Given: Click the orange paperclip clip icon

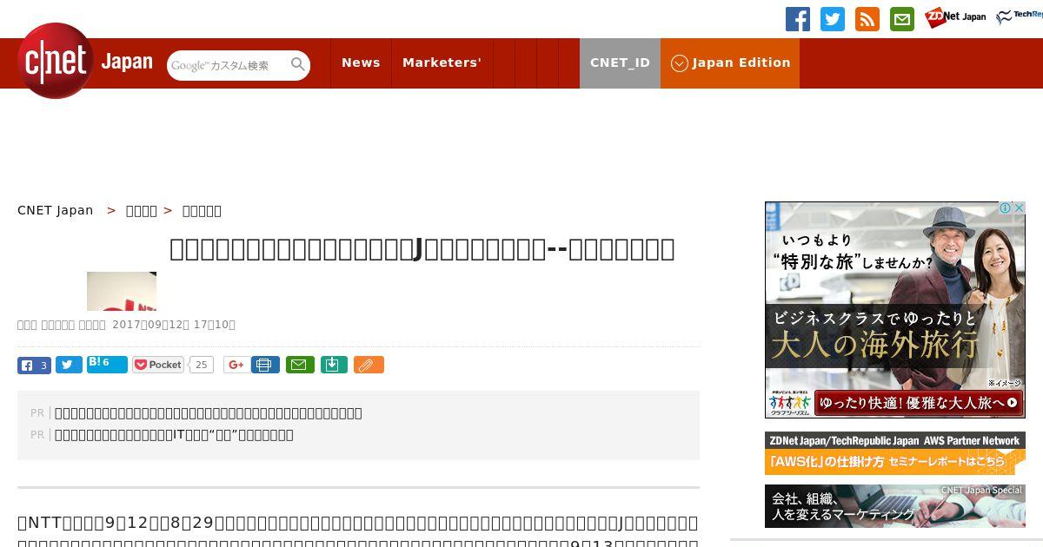Looking at the screenshot, I should 369,365.
